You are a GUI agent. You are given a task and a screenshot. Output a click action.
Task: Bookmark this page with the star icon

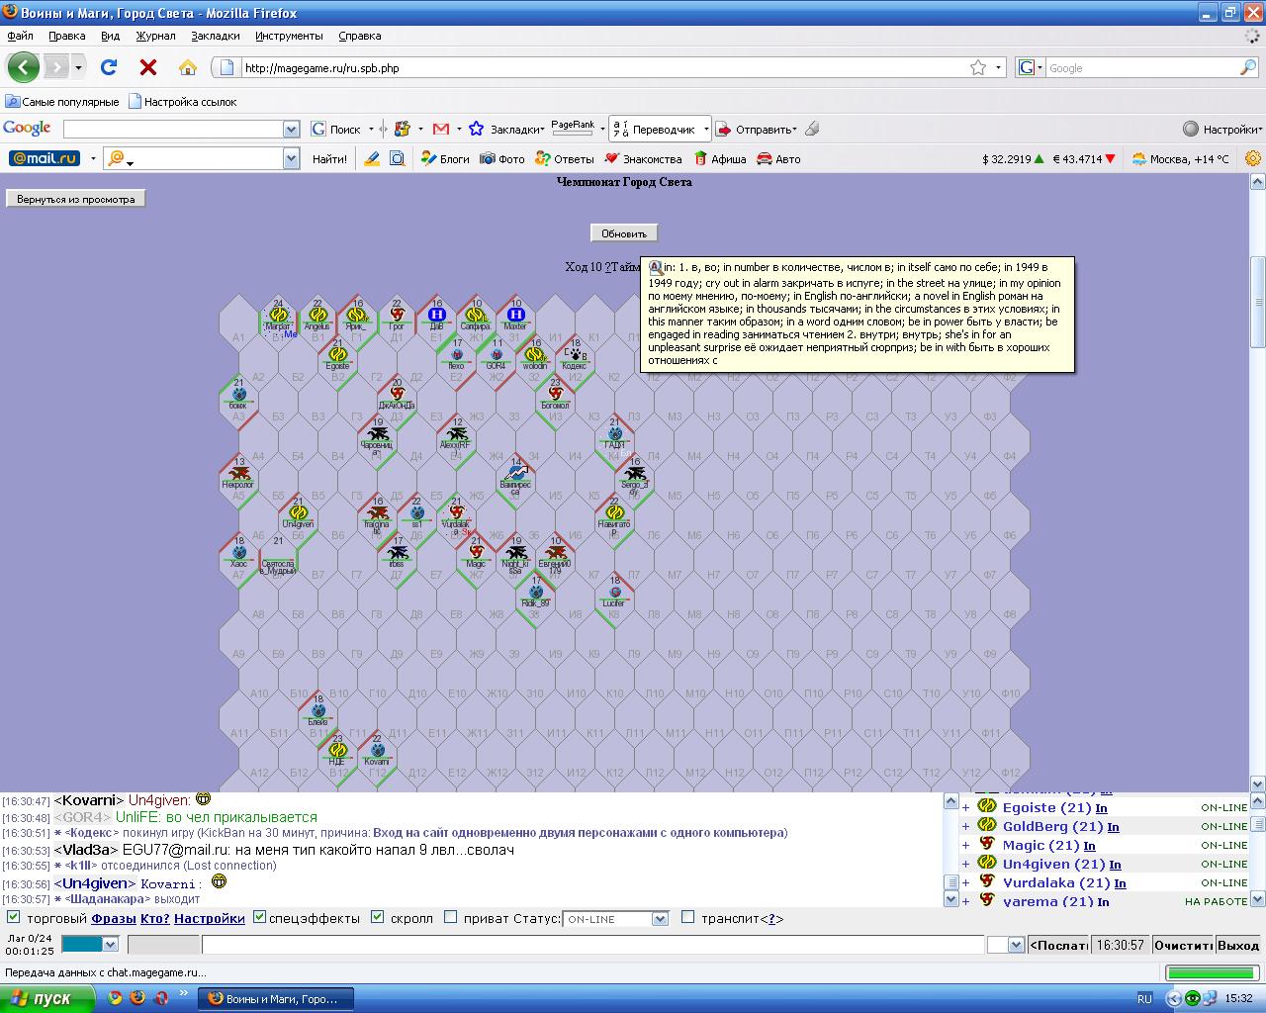978,67
